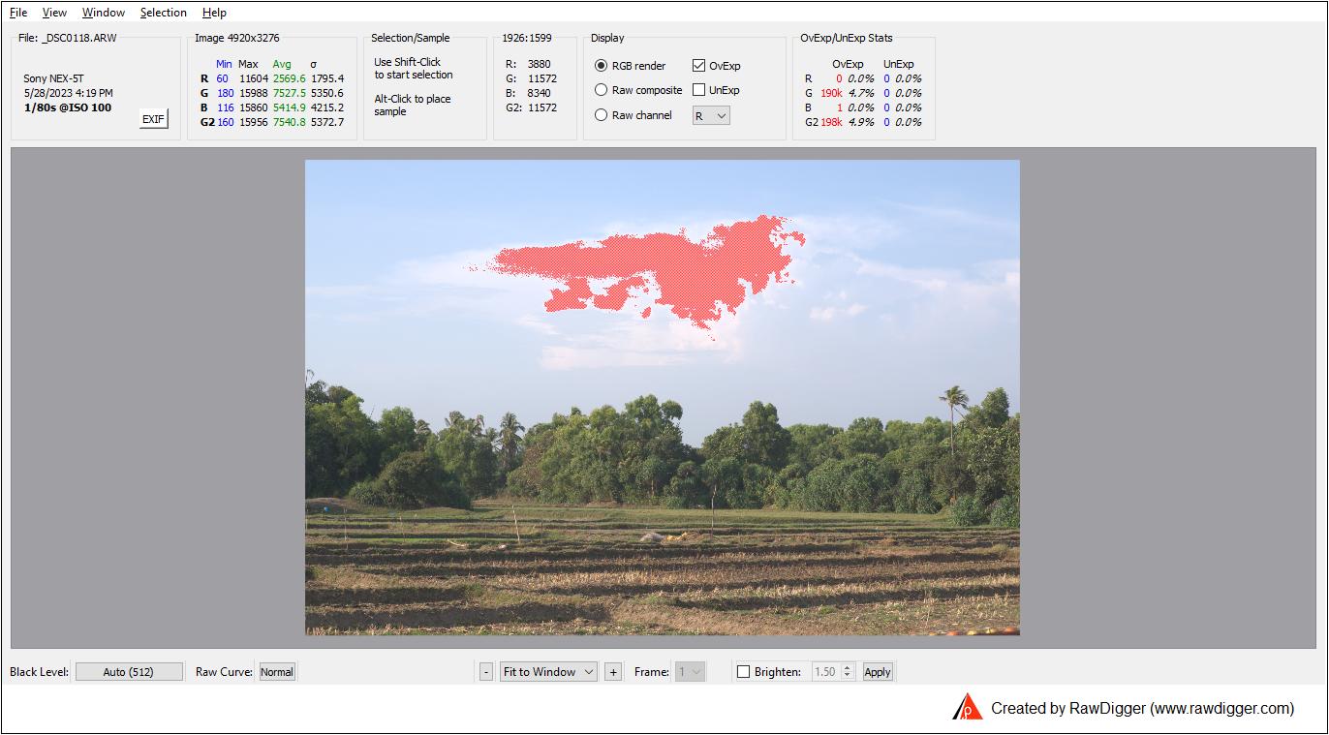Click the Sony NEX-5T camera text
Image resolution: width=1329 pixels, height=735 pixels.
54,78
